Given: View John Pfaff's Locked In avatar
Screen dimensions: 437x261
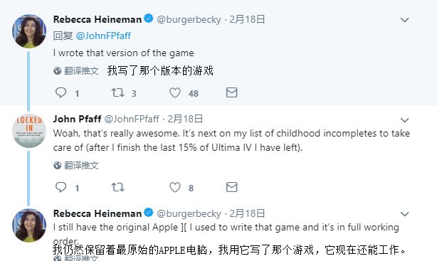Looking at the screenshot, I should 29,131.
